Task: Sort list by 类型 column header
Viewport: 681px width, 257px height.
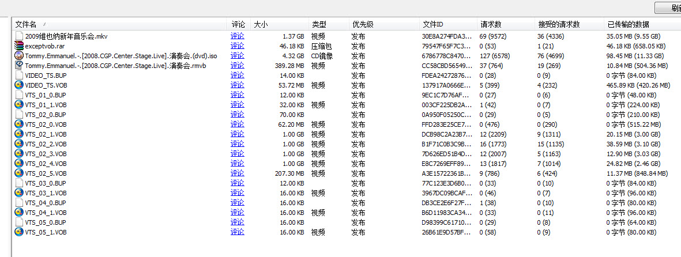Action: [319, 24]
